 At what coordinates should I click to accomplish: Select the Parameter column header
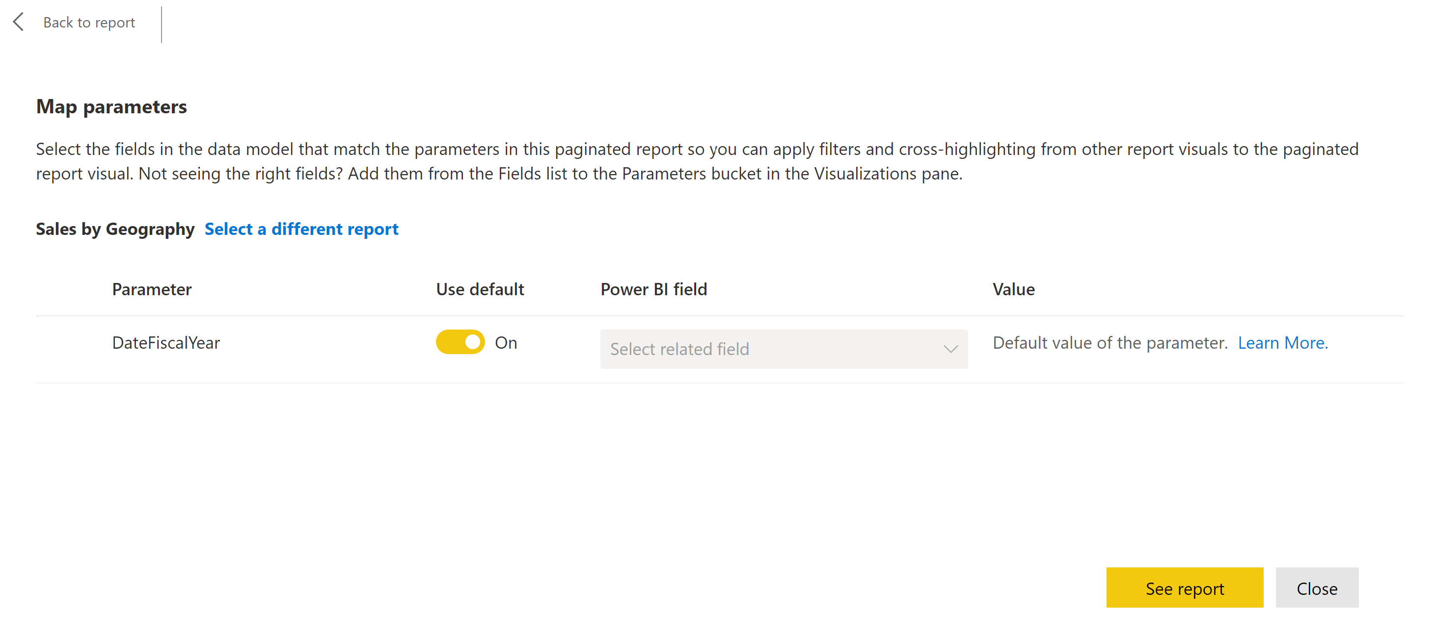[152, 289]
